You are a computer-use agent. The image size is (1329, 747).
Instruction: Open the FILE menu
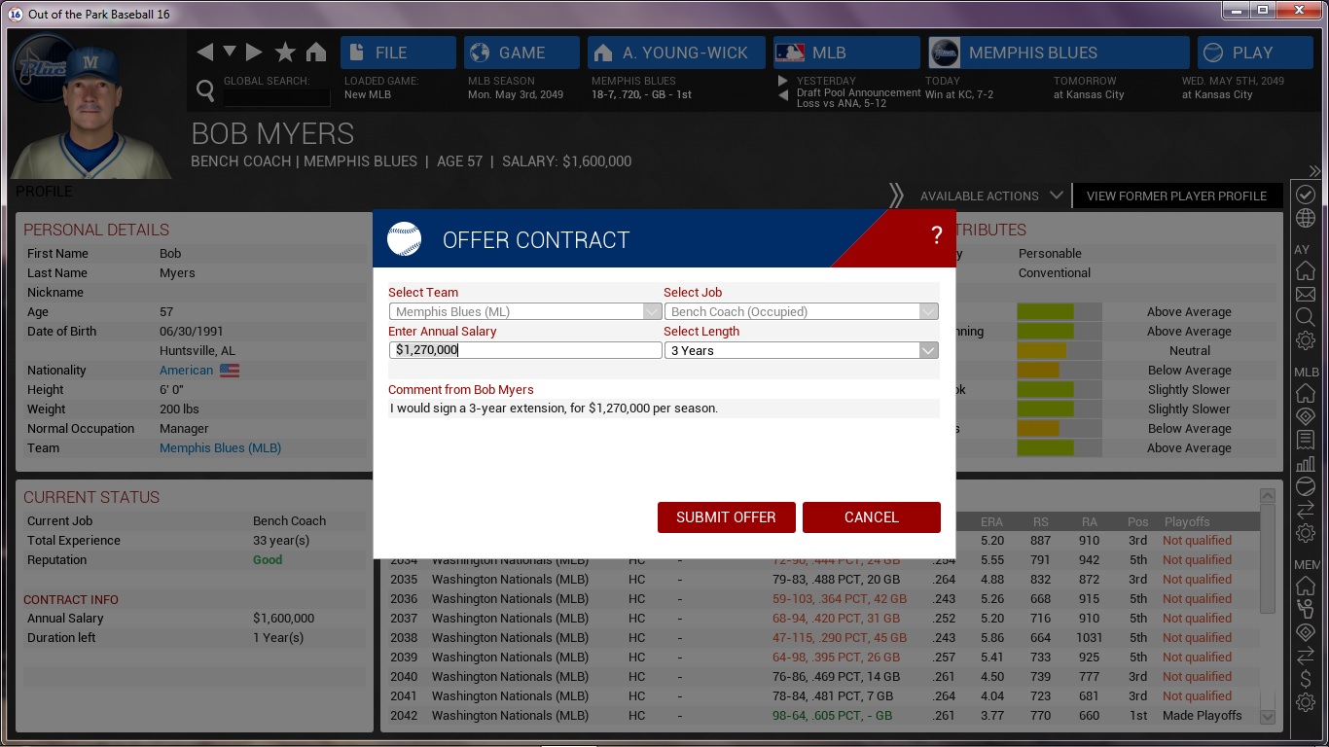pyautogui.click(x=398, y=53)
